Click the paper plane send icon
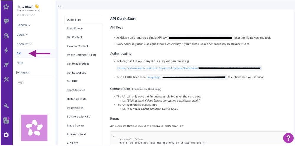Viewport: 295px width, 146px height. [x=6, y=65]
